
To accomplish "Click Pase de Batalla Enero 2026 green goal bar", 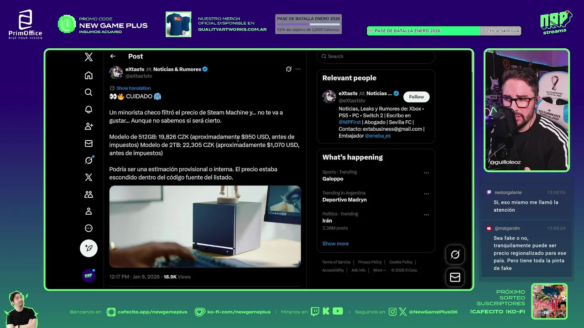I will [444, 31].
